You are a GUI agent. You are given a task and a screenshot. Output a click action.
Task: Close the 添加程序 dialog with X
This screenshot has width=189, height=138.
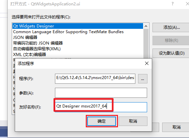click(x=147, y=63)
